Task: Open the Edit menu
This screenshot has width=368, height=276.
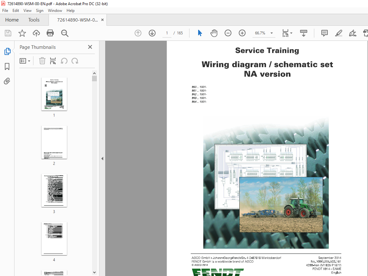Action: click(x=16, y=11)
